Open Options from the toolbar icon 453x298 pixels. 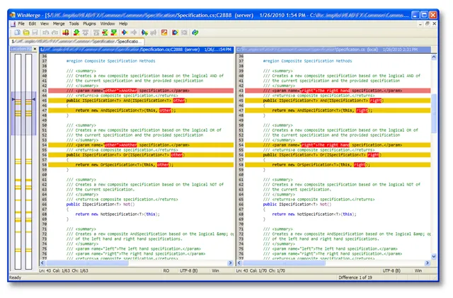(x=164, y=33)
